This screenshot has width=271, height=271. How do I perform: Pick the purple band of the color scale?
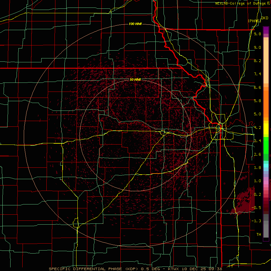[x=266, y=30]
